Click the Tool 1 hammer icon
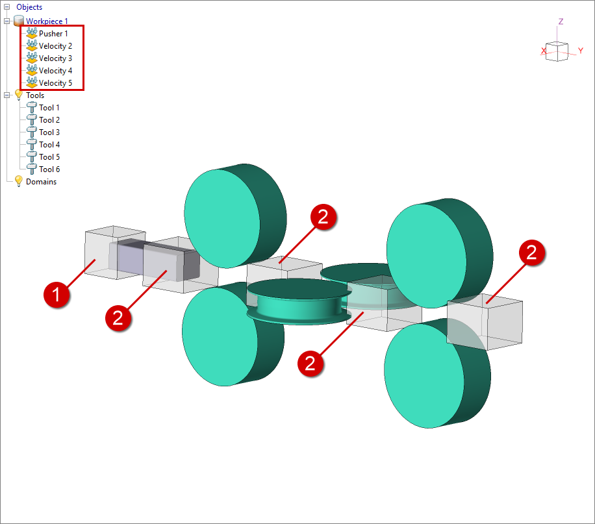This screenshot has width=595, height=524. [x=32, y=108]
